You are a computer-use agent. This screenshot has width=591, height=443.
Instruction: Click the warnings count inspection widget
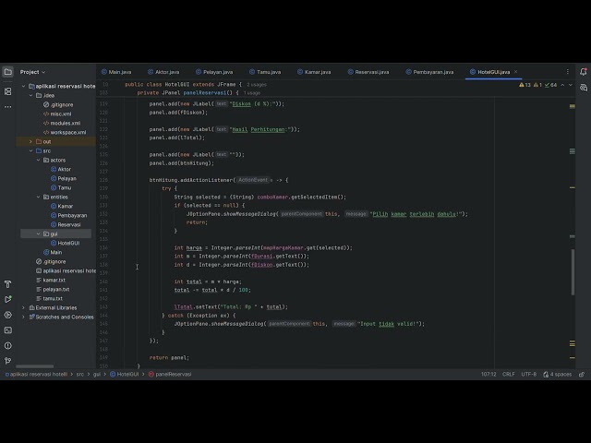[x=527, y=84]
